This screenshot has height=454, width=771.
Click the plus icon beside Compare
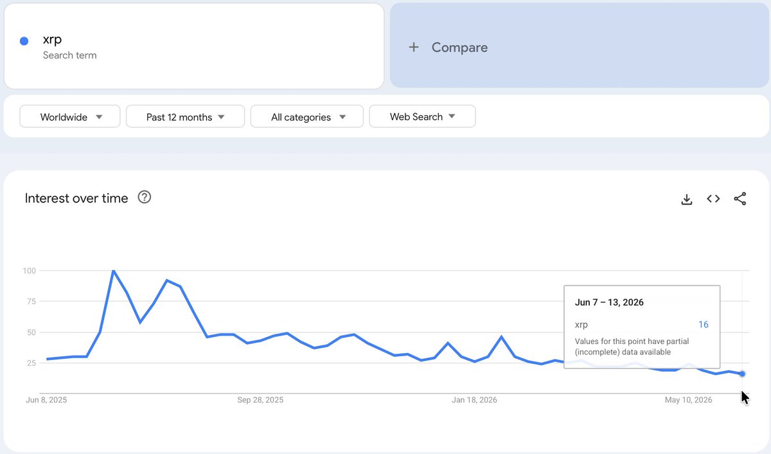click(x=414, y=47)
